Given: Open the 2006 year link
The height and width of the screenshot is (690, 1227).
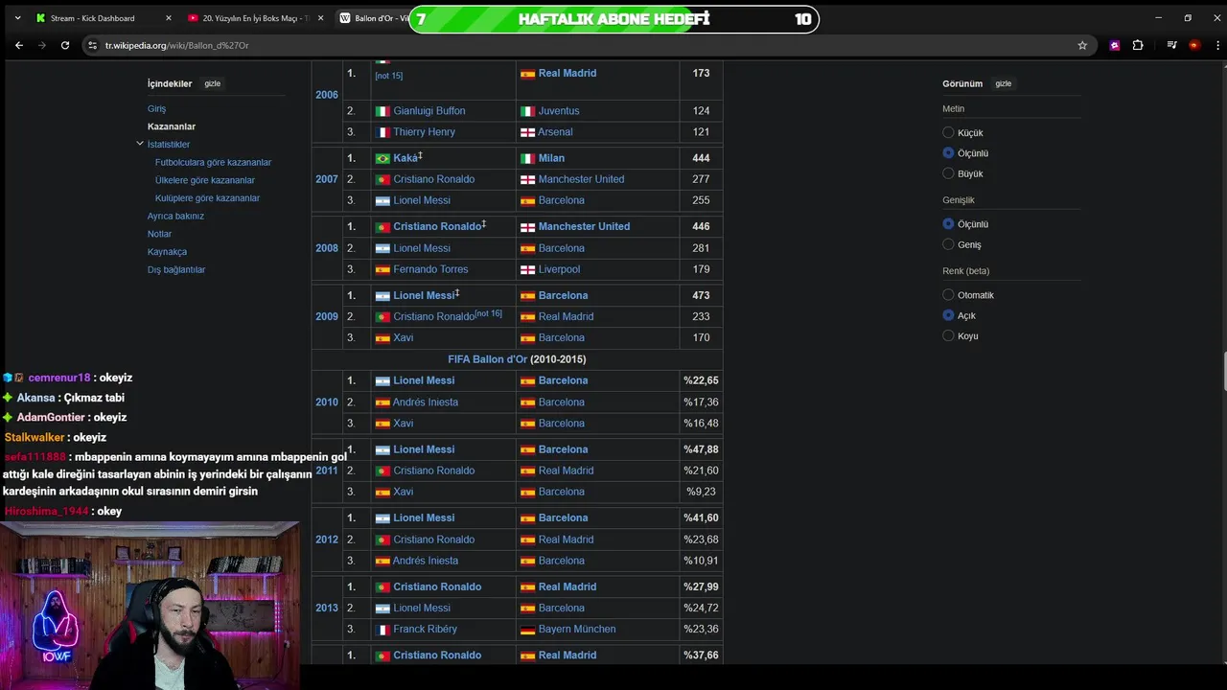Looking at the screenshot, I should coord(327,95).
